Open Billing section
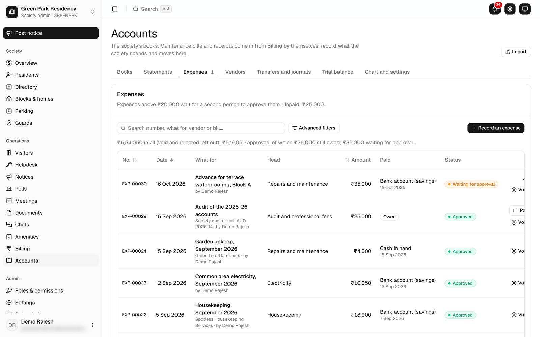Screen dimensions: 540x337 (x=51, y=249)
